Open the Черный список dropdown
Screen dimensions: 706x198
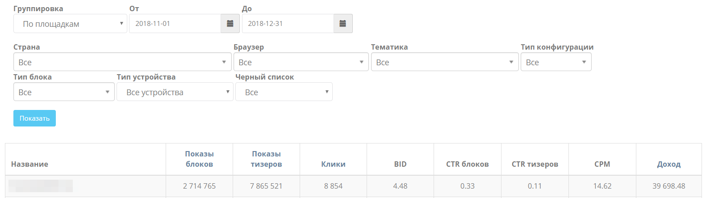click(284, 92)
